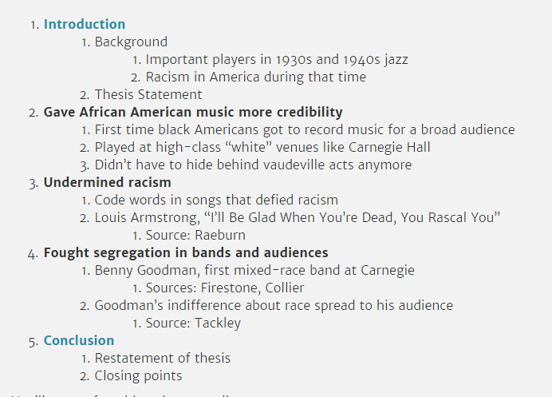Click the Introduction heading
This screenshot has height=397, width=552.
pyautogui.click(x=84, y=24)
